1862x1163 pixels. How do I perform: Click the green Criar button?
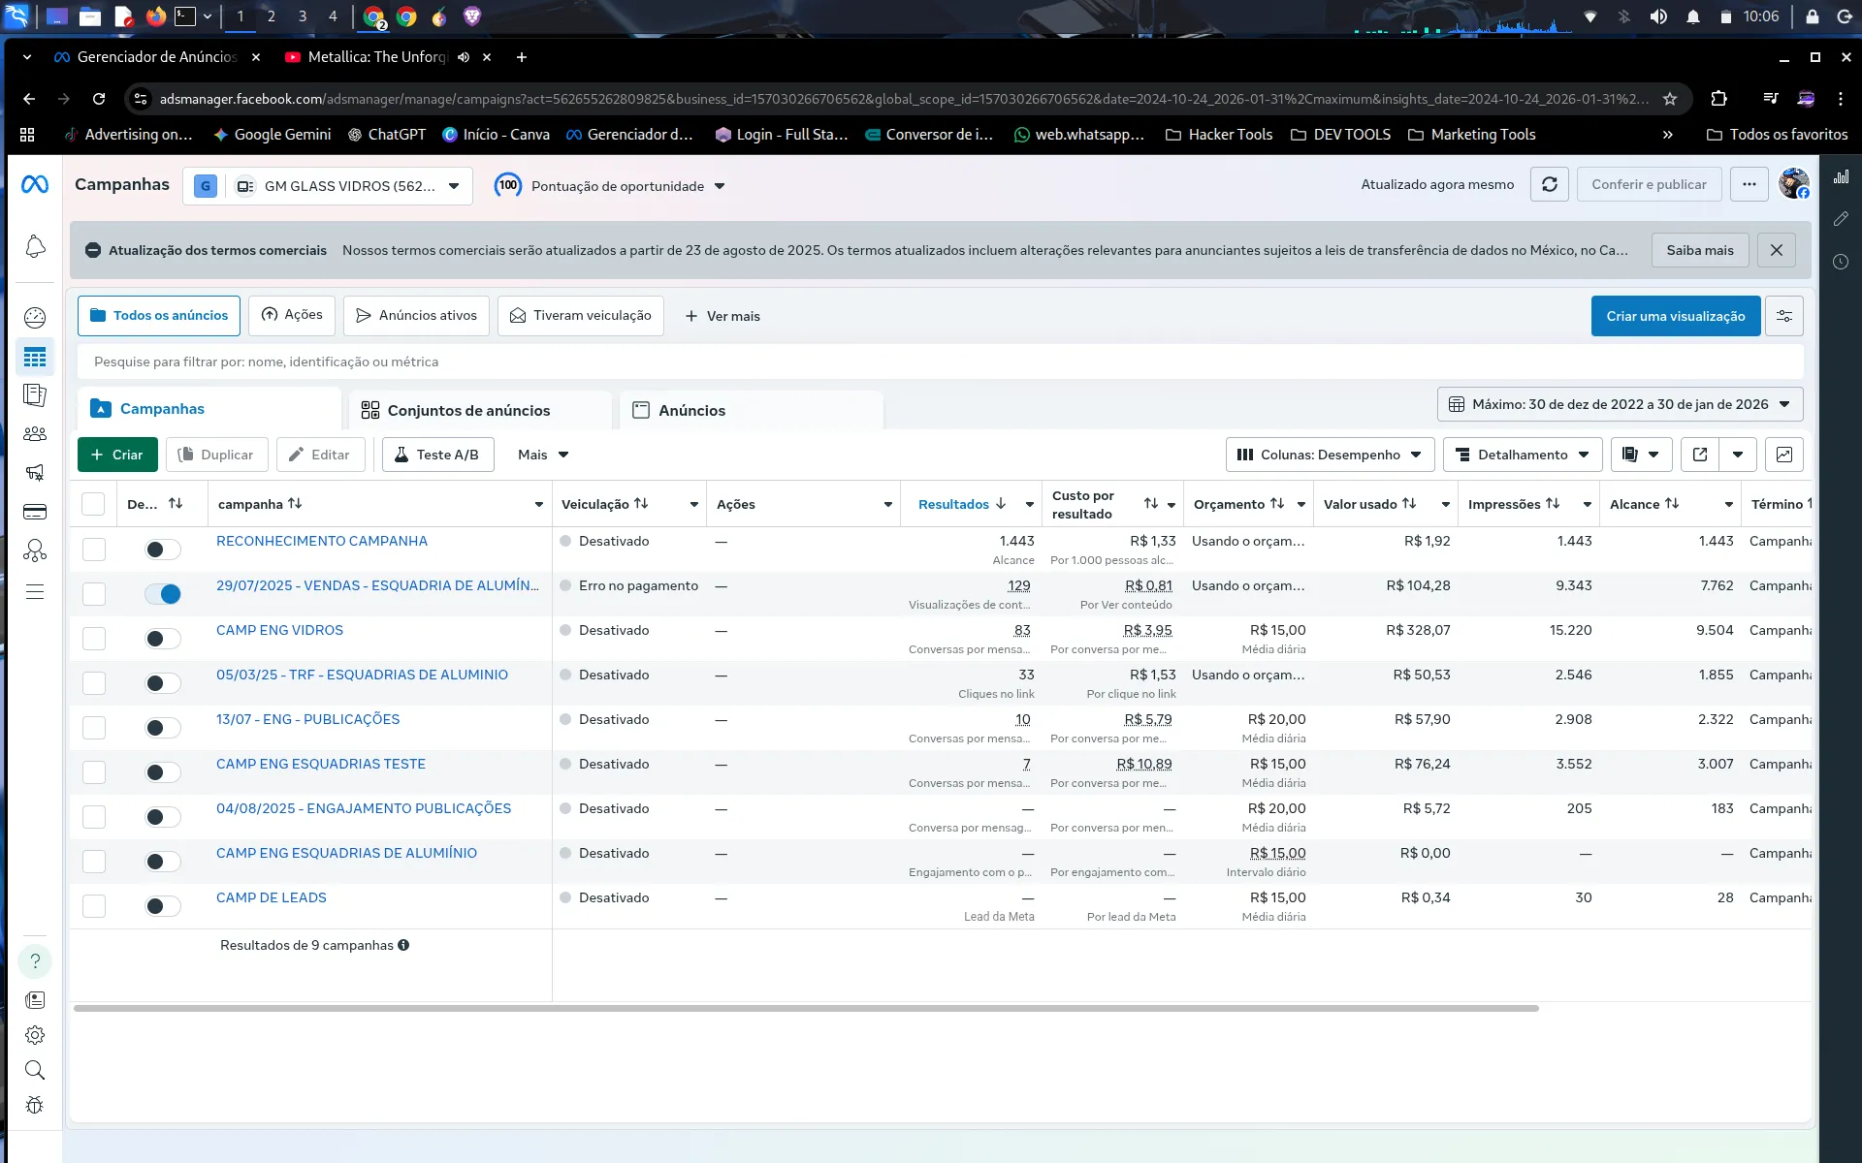(x=117, y=455)
